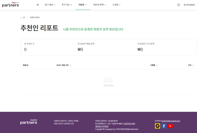The height and width of the screenshot is (133, 197).
Task: Open the notification bell icon
Action: tap(179, 5)
